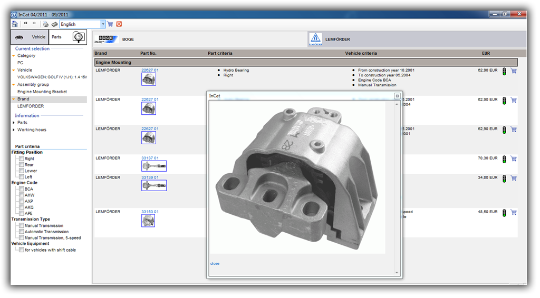Click the 33139 01 part thumbnail
The width and height of the screenshot is (540, 298).
154,186
